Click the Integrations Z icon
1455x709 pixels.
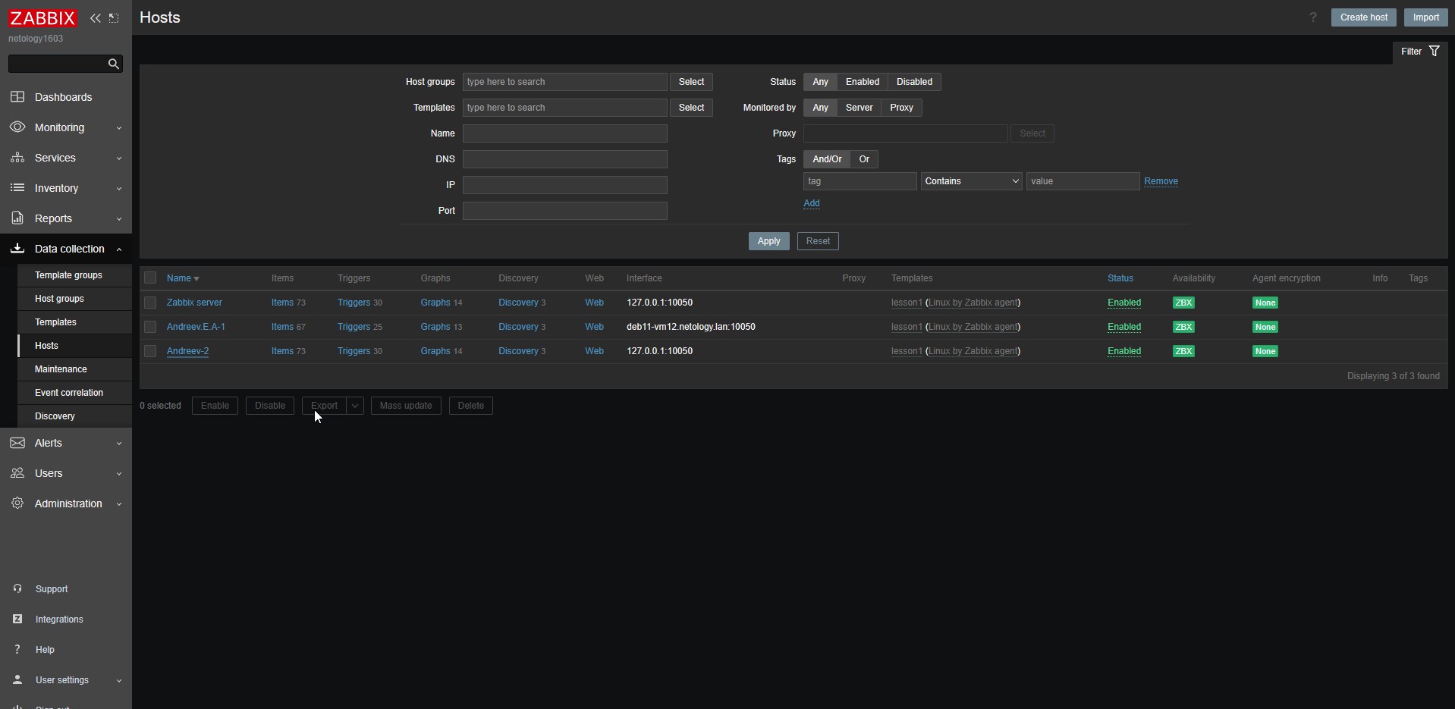(17, 619)
